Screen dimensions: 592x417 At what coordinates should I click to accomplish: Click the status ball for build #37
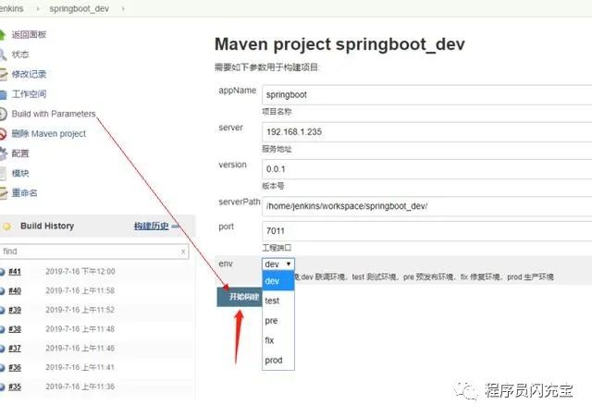point(2,349)
